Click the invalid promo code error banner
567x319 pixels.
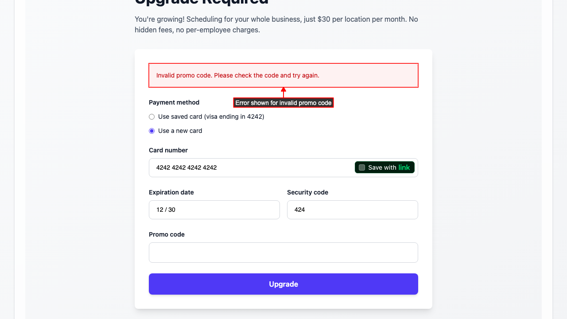tap(283, 75)
